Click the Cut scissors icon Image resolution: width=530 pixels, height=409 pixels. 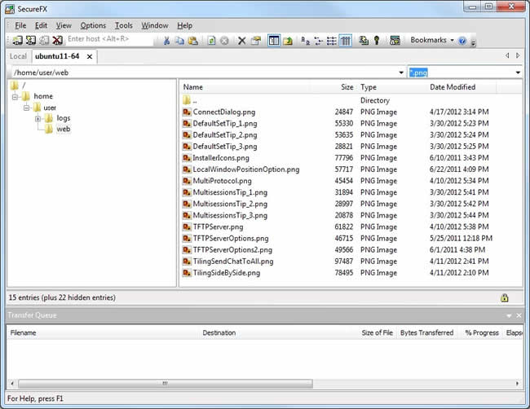point(166,41)
